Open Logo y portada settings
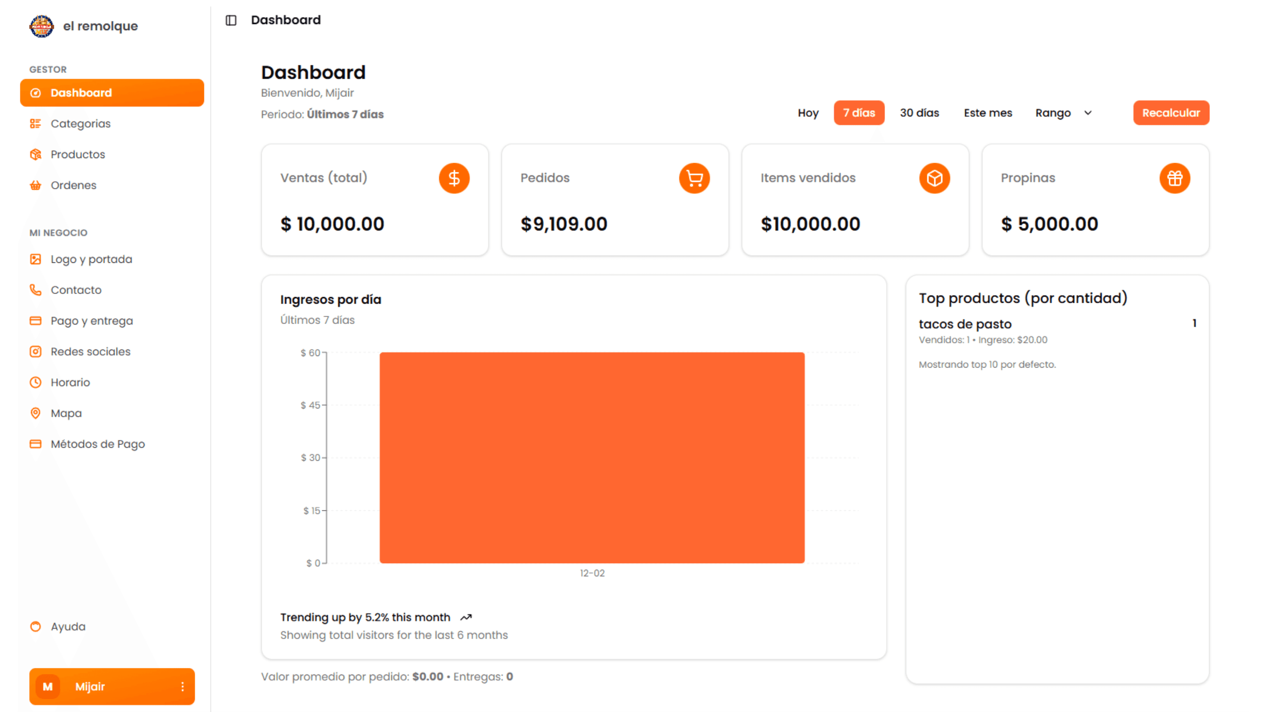The height and width of the screenshot is (712, 1267). [91, 259]
